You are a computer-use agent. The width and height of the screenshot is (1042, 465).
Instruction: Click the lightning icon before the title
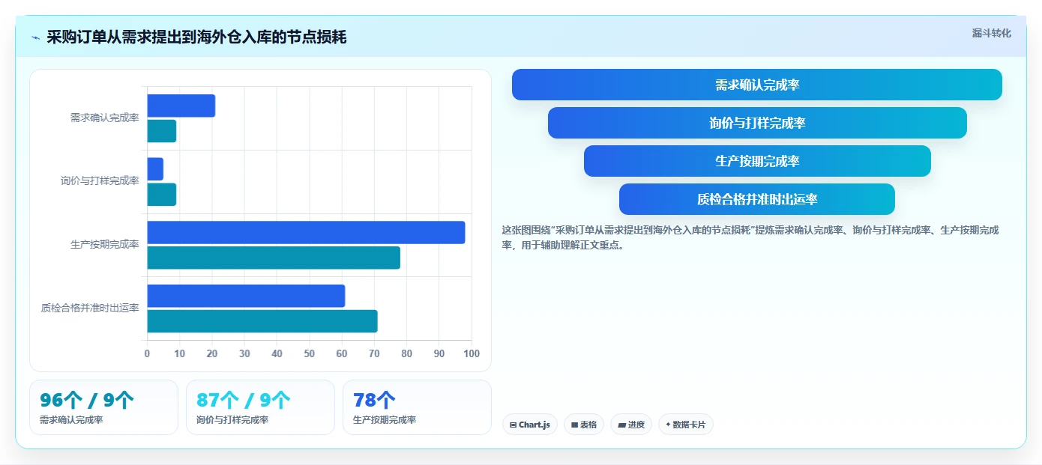coord(35,37)
